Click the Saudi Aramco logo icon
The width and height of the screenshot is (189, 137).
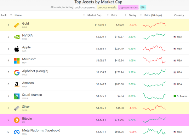(x=17, y=96)
